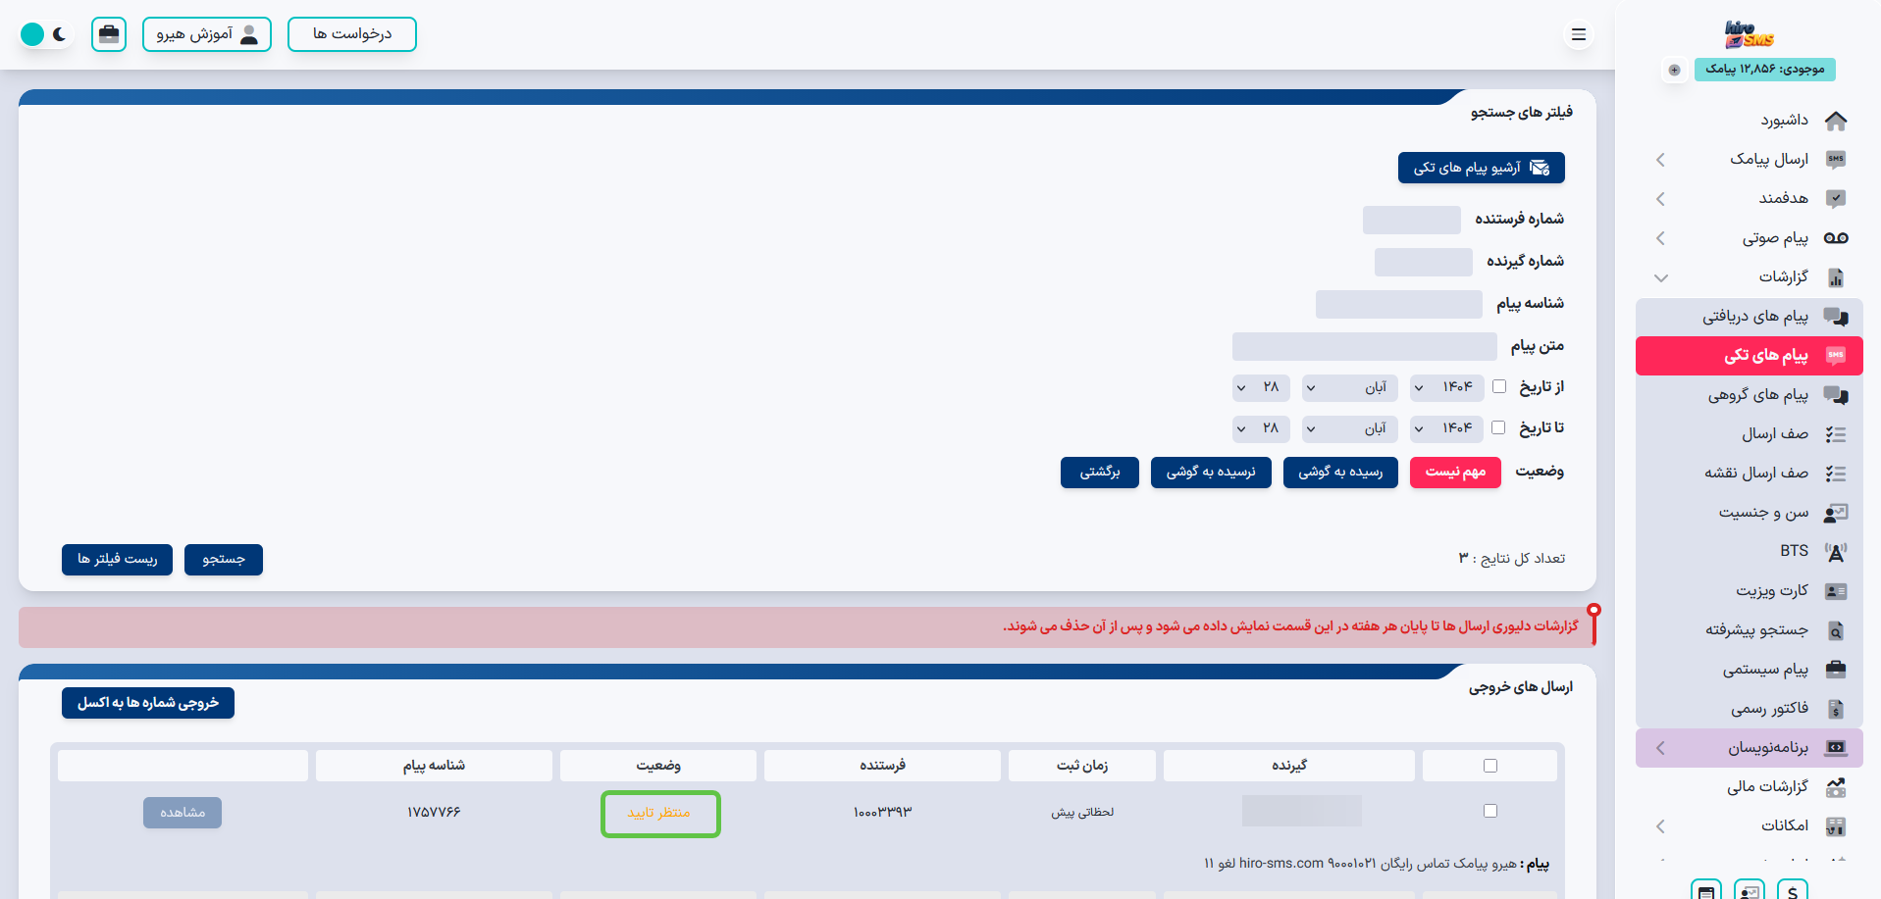This screenshot has height=899, width=1881.
Task: Click the کارت ویزیت card icon
Action: [x=1836, y=590]
